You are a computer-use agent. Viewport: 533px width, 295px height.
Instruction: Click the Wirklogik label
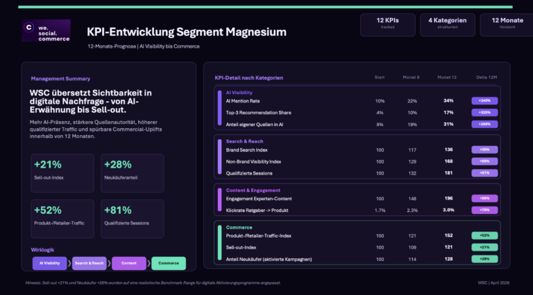click(42, 250)
